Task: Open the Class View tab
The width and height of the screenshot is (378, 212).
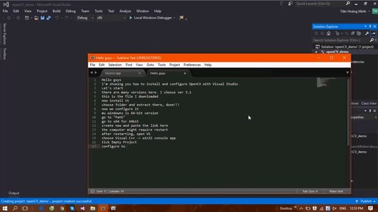Action: 369,103
